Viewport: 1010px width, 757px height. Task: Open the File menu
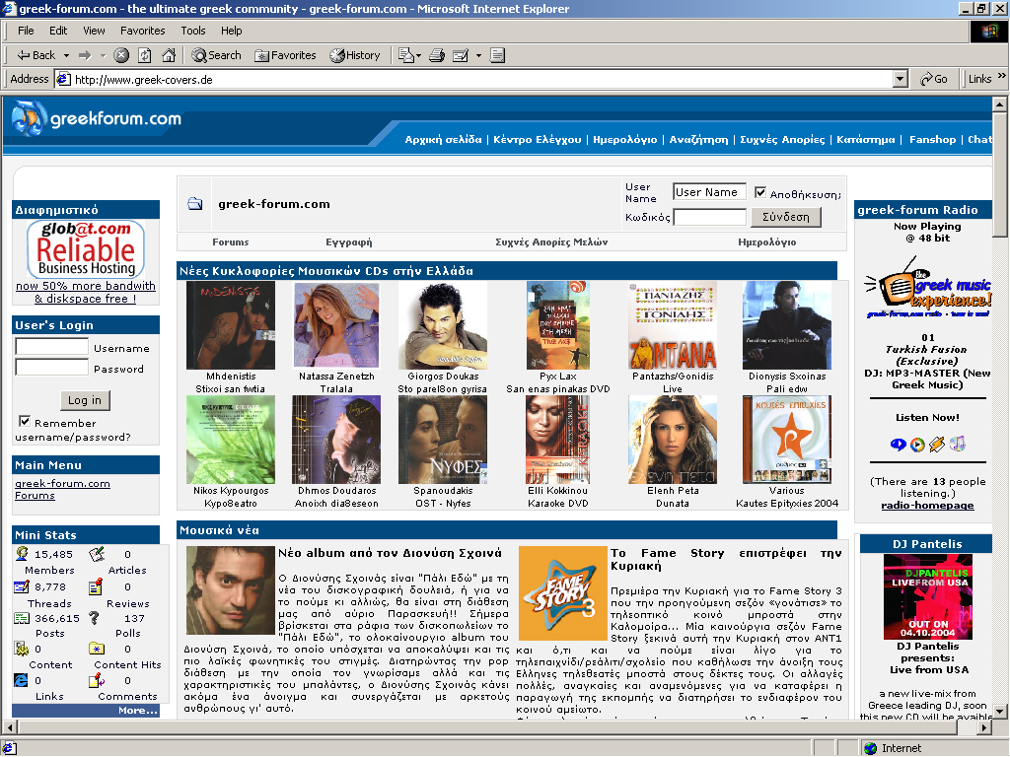(x=26, y=31)
